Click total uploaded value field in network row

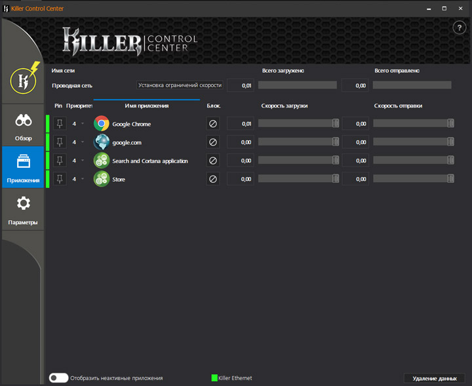355,85
